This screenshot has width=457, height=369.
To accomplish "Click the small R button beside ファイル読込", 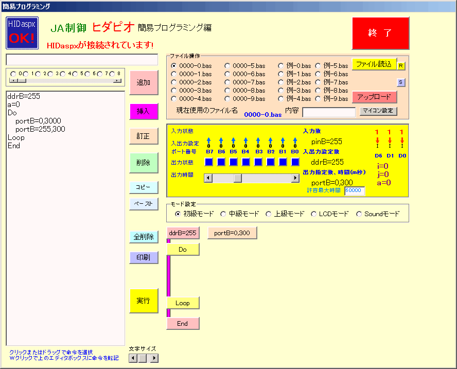I will [x=401, y=65].
